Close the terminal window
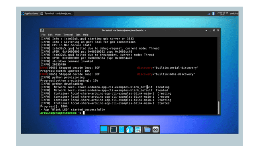 tap(218, 30)
